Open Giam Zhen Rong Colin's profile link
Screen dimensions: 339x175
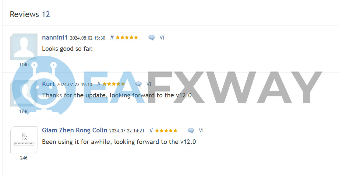[75, 130]
